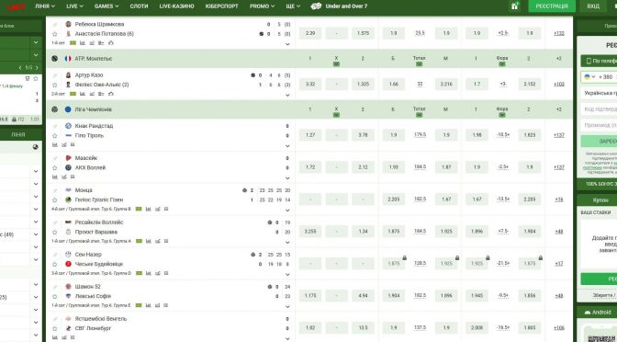617x342 pixels.
Task: Open the thumbs-up icon in Анастасія Потапова match
Action: pyautogui.click(x=111, y=43)
